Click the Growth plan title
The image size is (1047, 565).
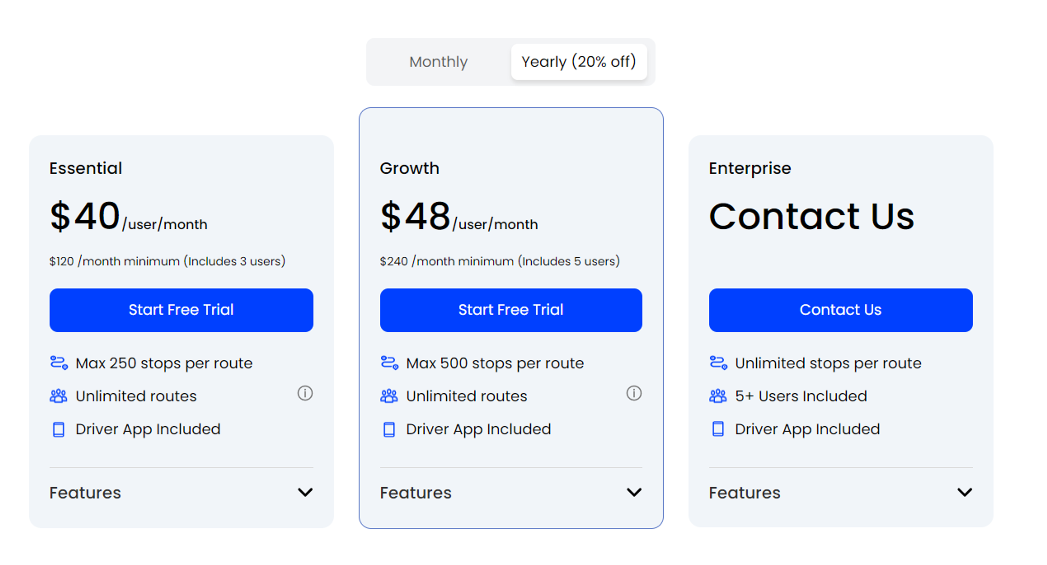409,168
